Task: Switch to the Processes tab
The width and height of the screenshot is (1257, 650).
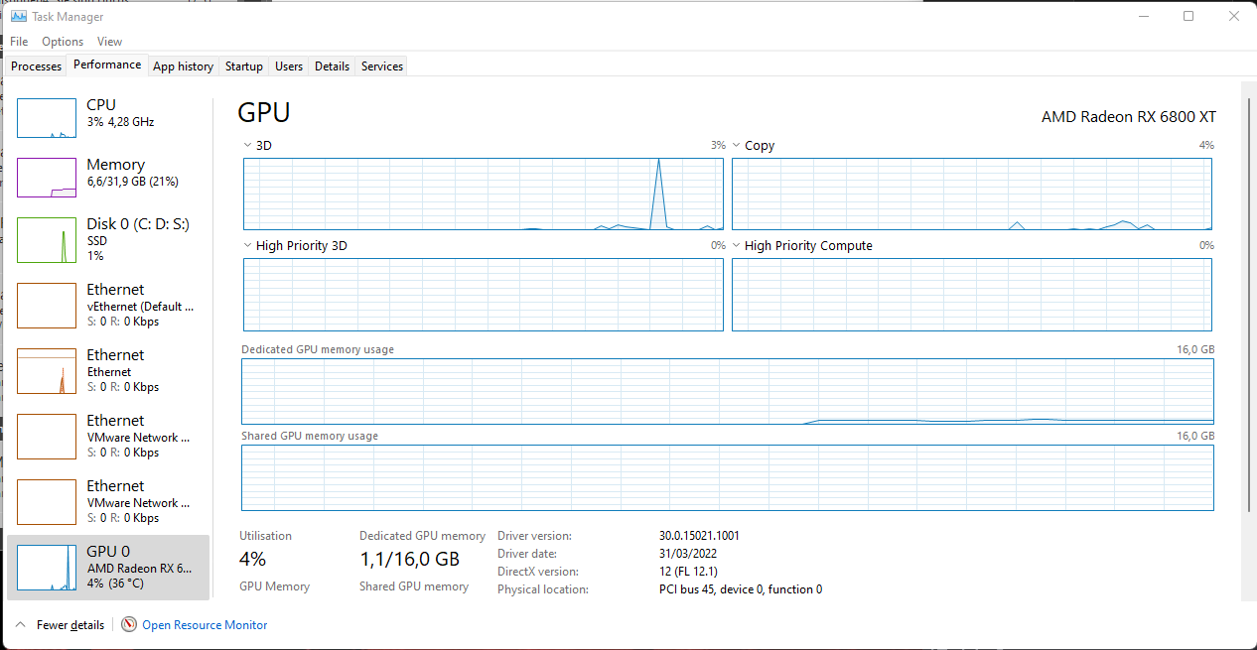Action: pos(37,66)
